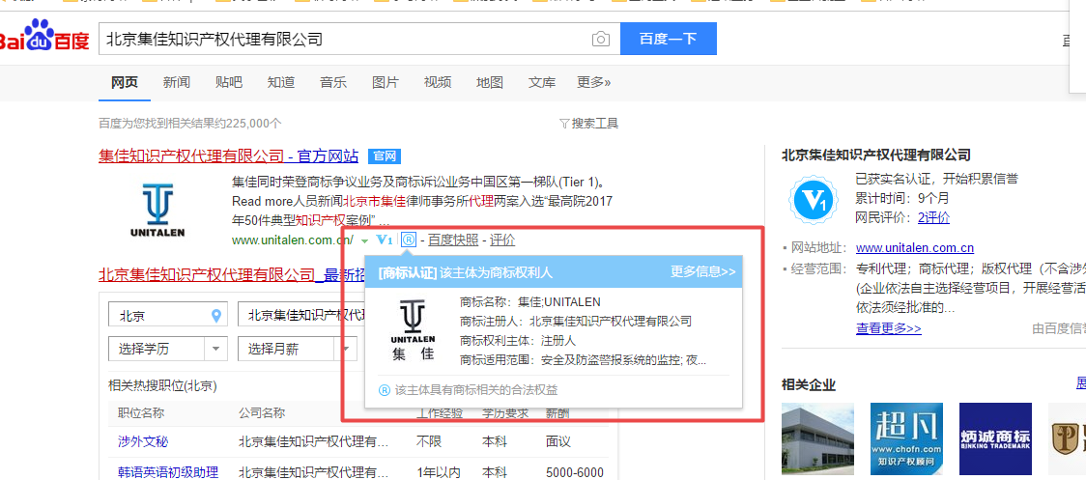Switch to the 地图 tab
Viewport: 1086px width, 480px height.
[490, 82]
